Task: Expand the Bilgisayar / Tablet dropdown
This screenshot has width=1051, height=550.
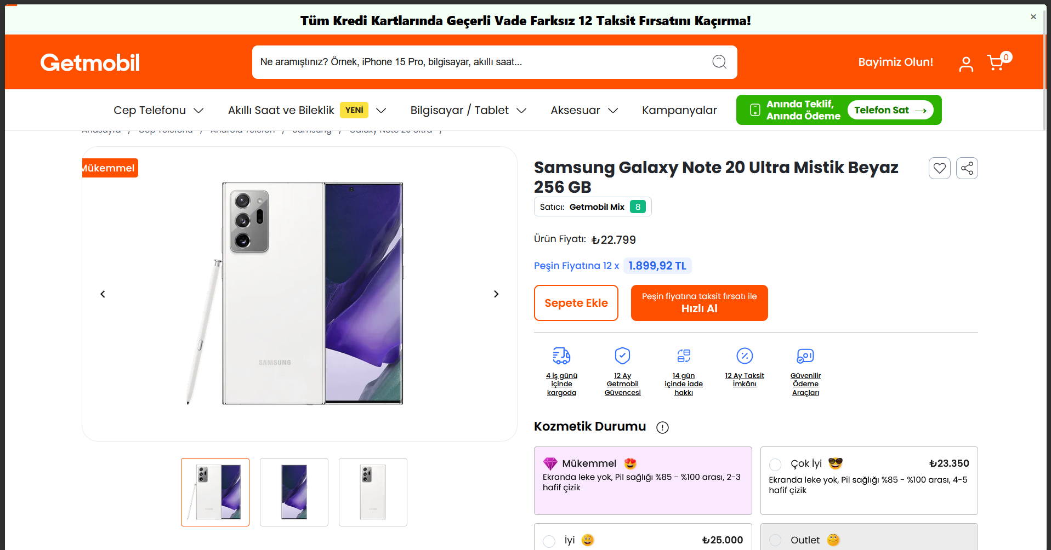Action: coord(468,110)
